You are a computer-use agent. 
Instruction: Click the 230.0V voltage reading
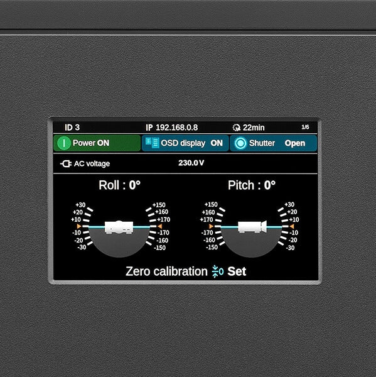191,163
